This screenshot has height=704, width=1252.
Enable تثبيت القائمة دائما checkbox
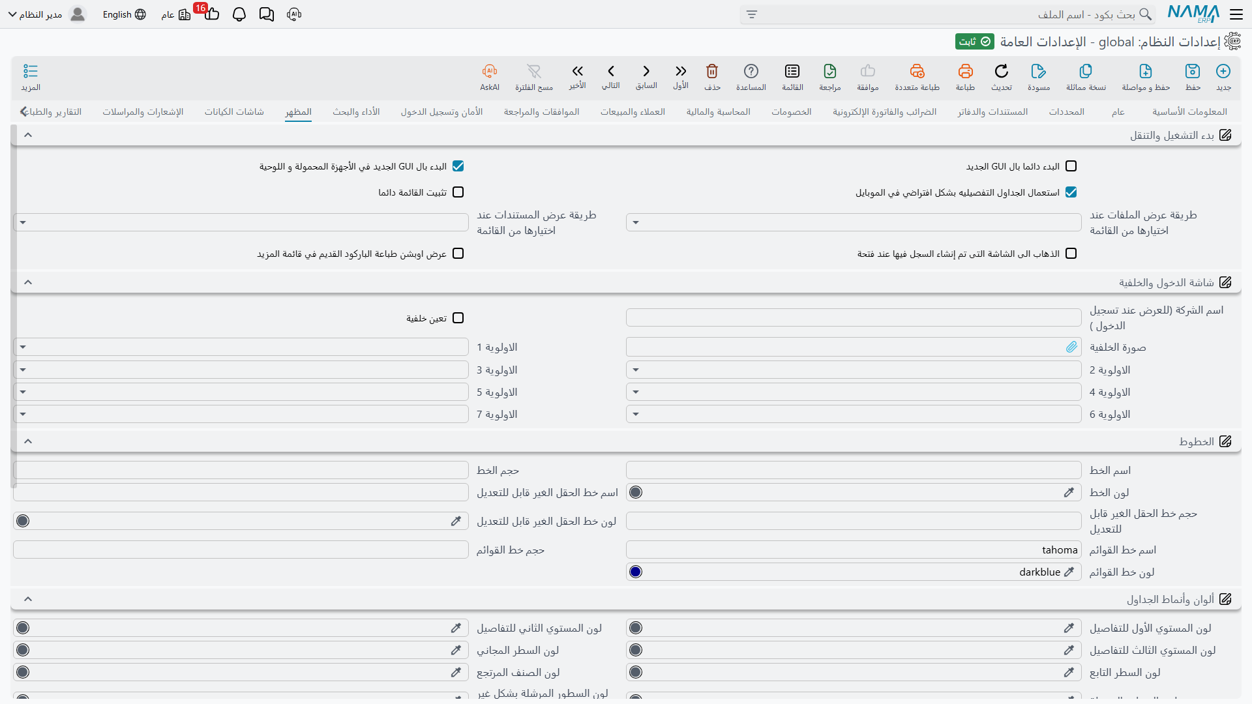[x=458, y=192]
